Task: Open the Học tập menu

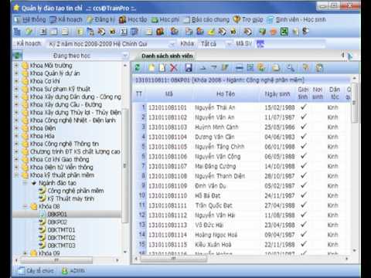Action: (133, 19)
